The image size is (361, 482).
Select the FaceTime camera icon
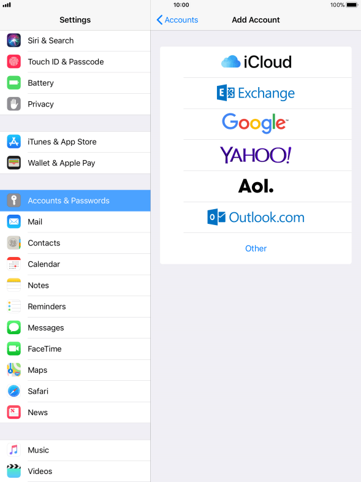[14, 348]
